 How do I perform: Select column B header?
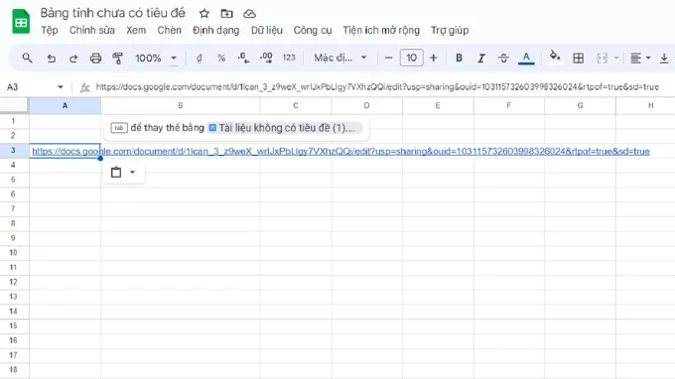[x=181, y=105]
